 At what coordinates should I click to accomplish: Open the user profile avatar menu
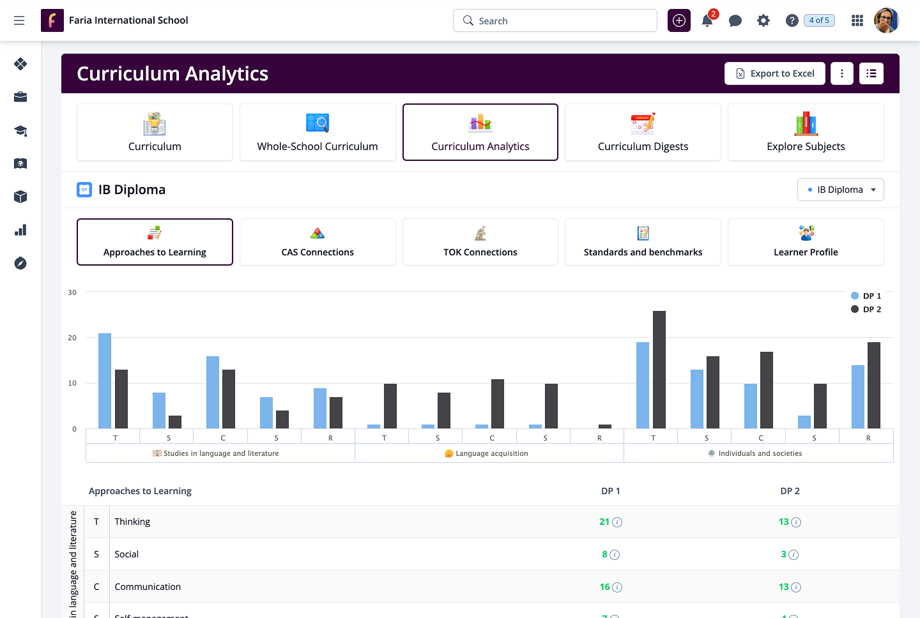[886, 21]
